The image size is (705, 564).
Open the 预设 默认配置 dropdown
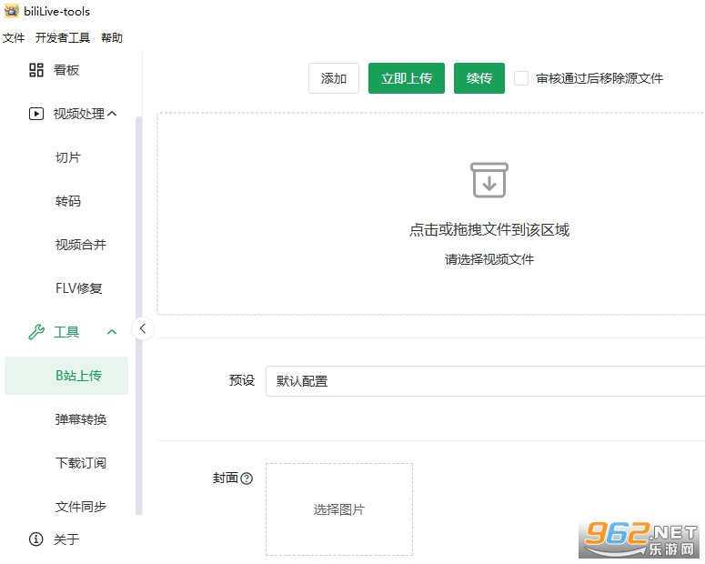(485, 381)
